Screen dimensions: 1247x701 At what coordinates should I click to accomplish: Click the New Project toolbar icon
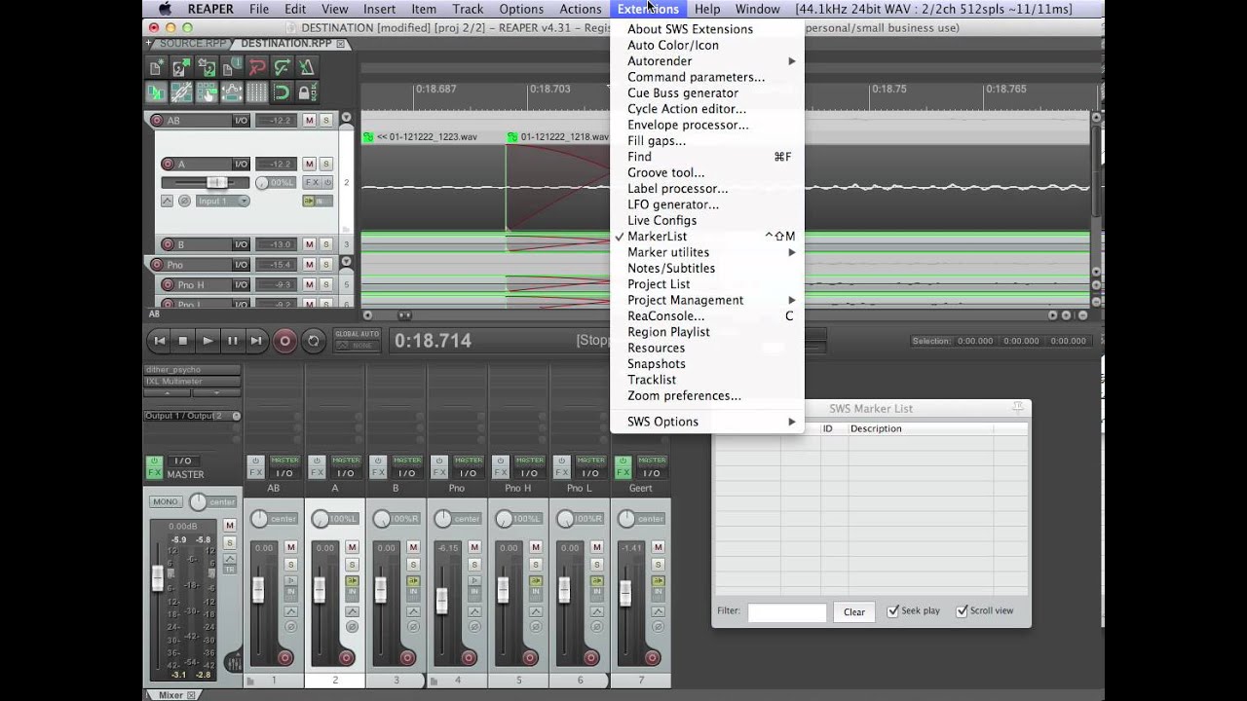(x=156, y=67)
